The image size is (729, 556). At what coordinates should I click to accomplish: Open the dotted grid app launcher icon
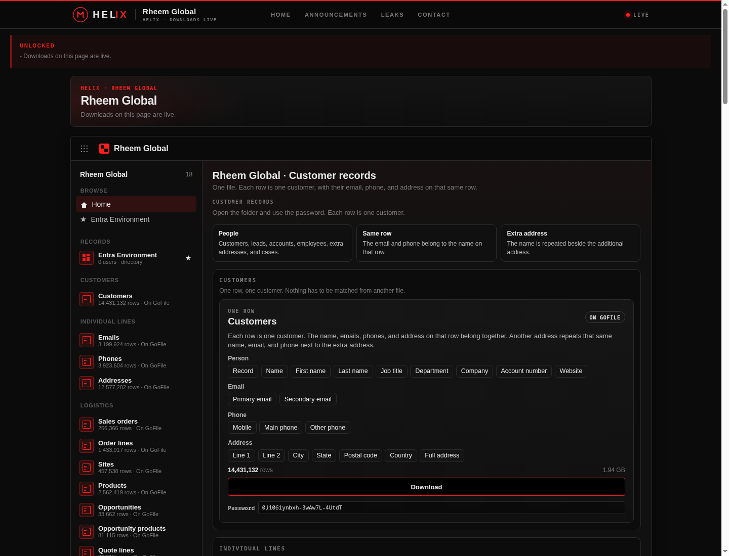coord(84,149)
